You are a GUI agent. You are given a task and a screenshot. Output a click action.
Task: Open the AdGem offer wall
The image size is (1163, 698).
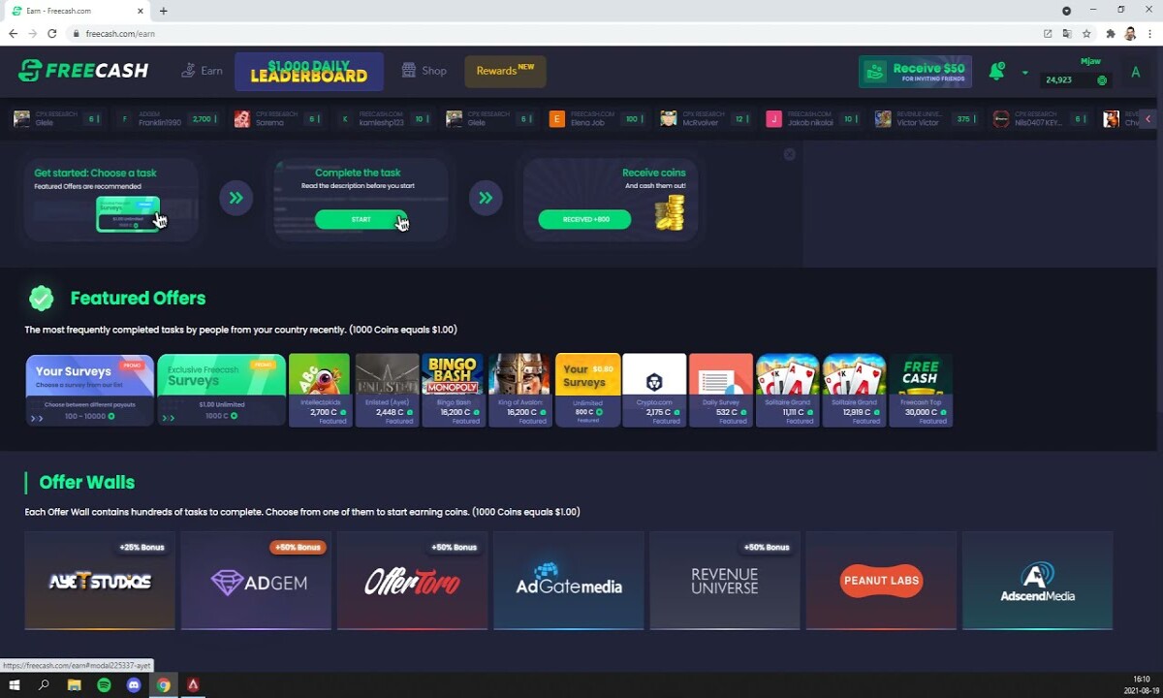pos(256,581)
